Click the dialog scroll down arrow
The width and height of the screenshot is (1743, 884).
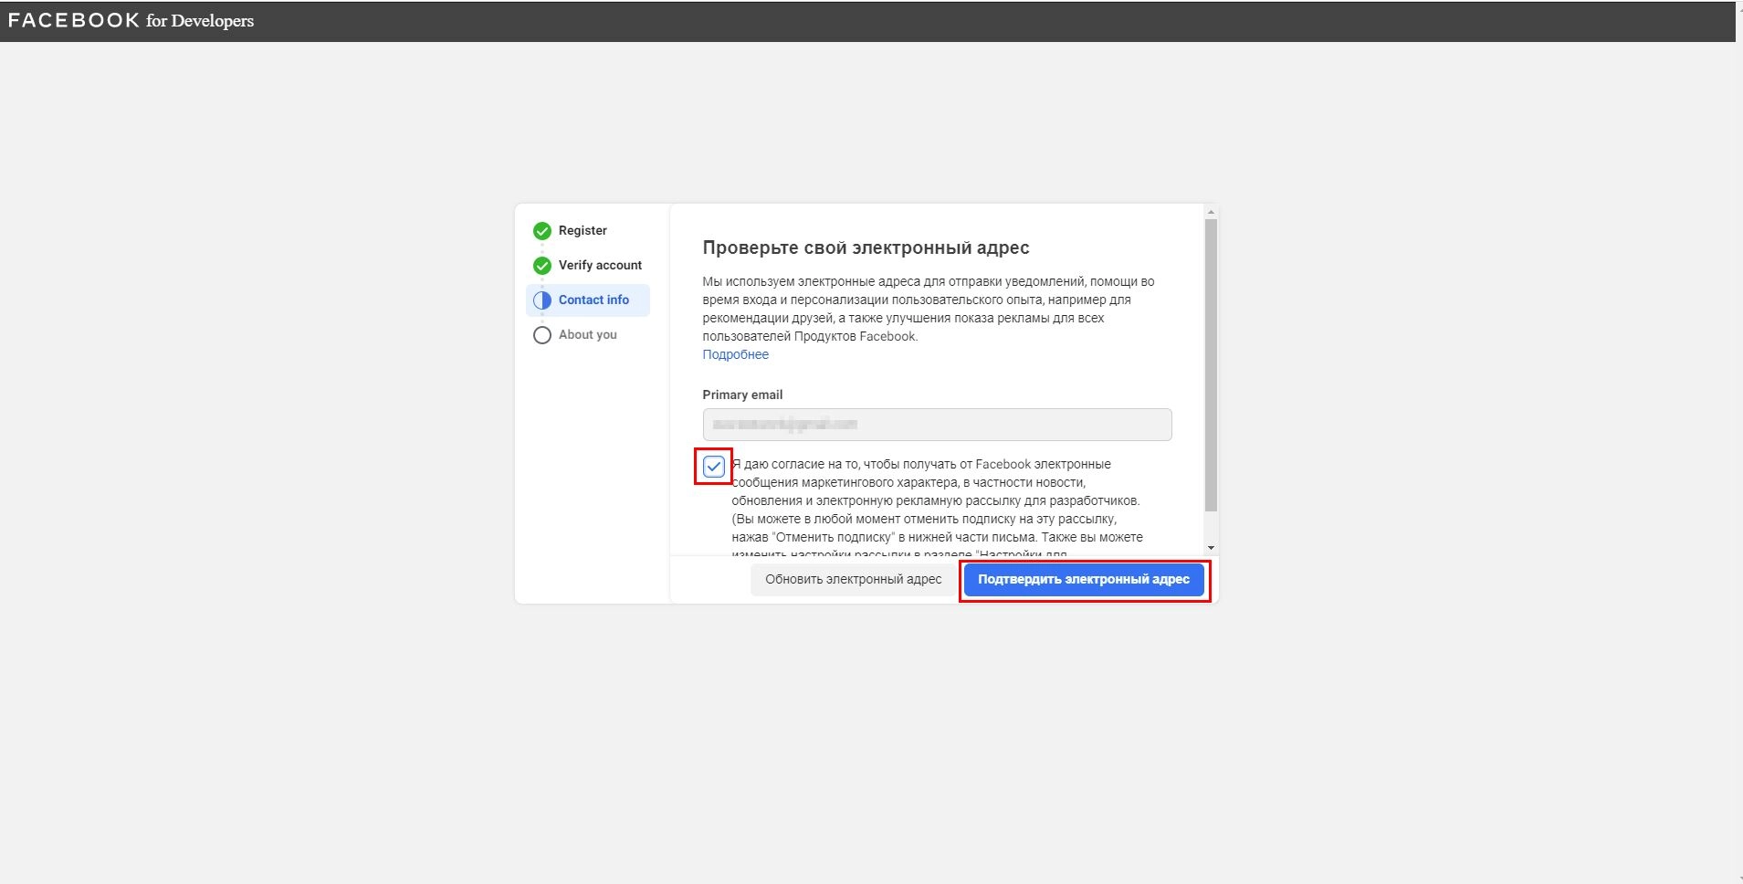(1211, 548)
